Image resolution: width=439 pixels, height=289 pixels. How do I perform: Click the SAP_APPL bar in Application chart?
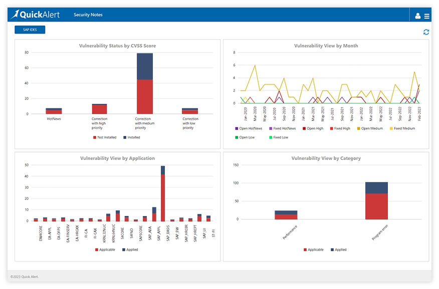coord(154,214)
